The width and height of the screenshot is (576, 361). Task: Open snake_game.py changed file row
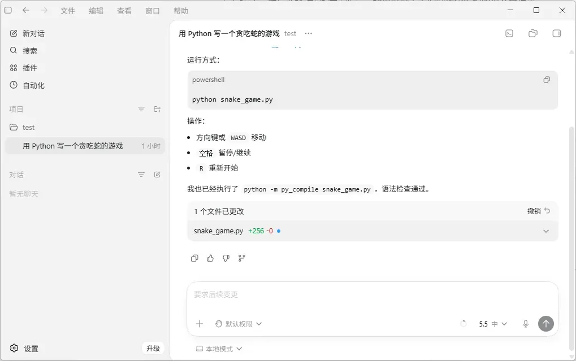373,231
